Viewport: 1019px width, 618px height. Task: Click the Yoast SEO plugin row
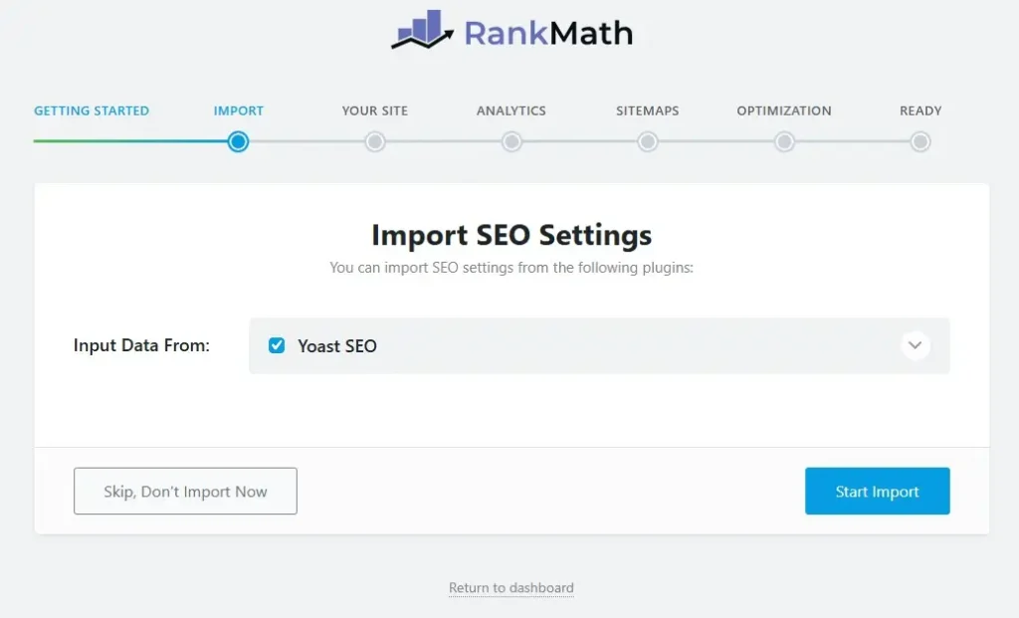pyautogui.click(x=597, y=346)
